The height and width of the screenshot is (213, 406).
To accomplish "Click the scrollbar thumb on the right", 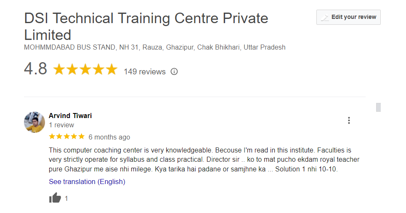I will pos(378,107).
